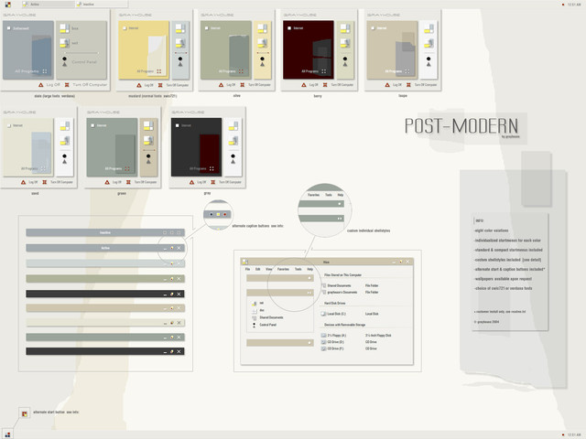586x439 pixels.
Task: Click the alternate start button sample icon
Action: (x=25, y=413)
